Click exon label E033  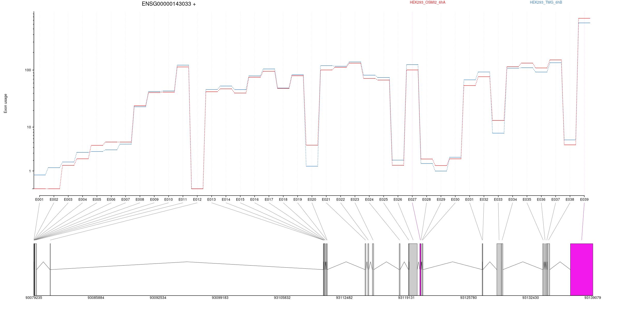tap(498, 199)
